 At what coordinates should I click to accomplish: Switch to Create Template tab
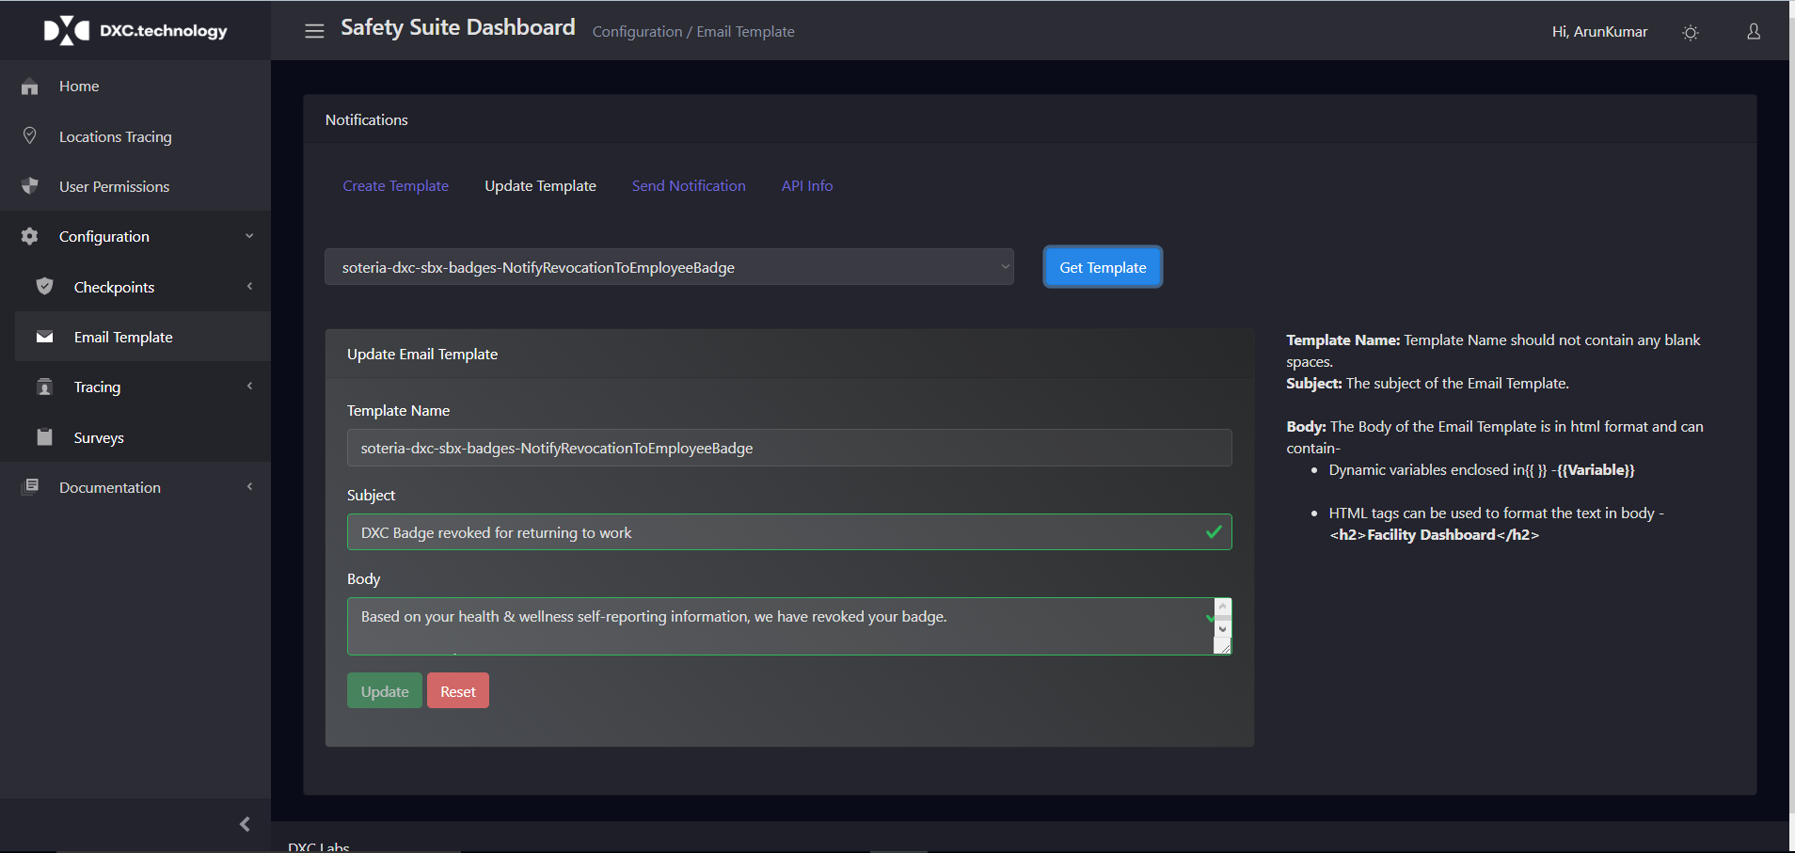395,186
